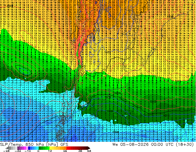Click the 12 legend label
Image resolution: width=196 pixels, height=152 pixels.
click(50, 151)
